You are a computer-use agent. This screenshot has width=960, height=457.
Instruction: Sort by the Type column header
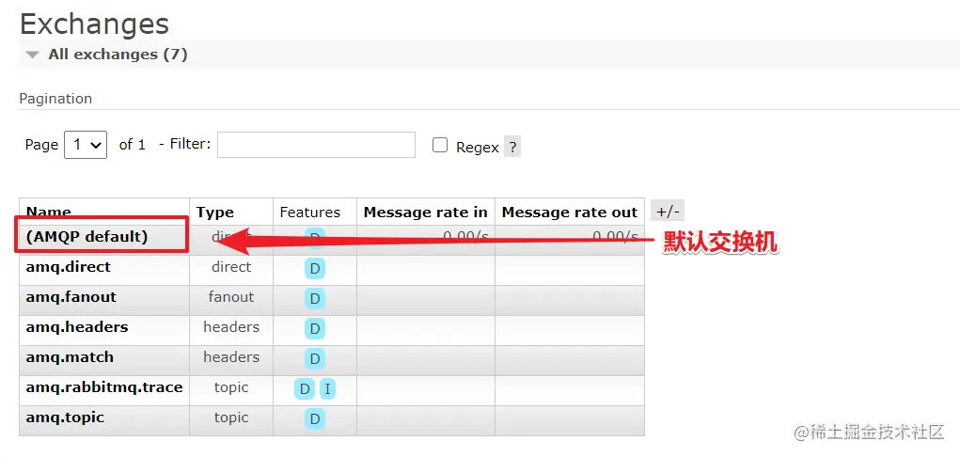click(x=215, y=212)
